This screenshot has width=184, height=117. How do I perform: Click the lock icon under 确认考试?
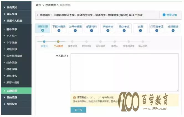tap(124, 31)
